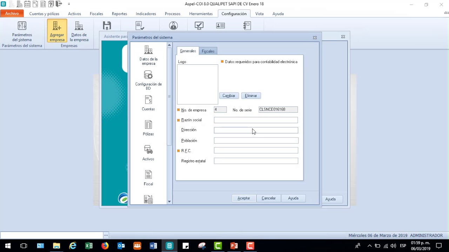Open the Fiscales ribbon tab

point(96,14)
